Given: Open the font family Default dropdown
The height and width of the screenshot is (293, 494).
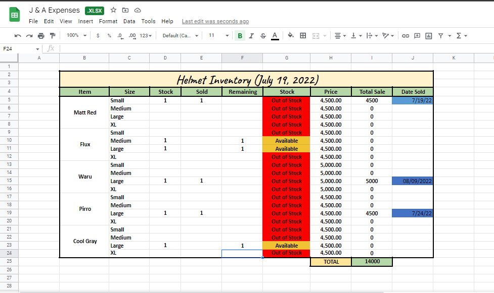Looking at the screenshot, I should [180, 36].
